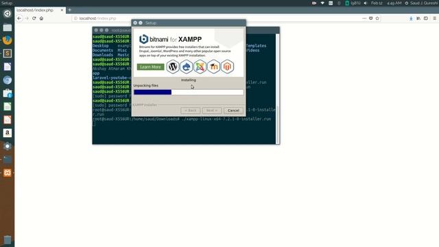Open Amazon launcher in dock
This screenshot has height=247, width=439.
click(8, 132)
